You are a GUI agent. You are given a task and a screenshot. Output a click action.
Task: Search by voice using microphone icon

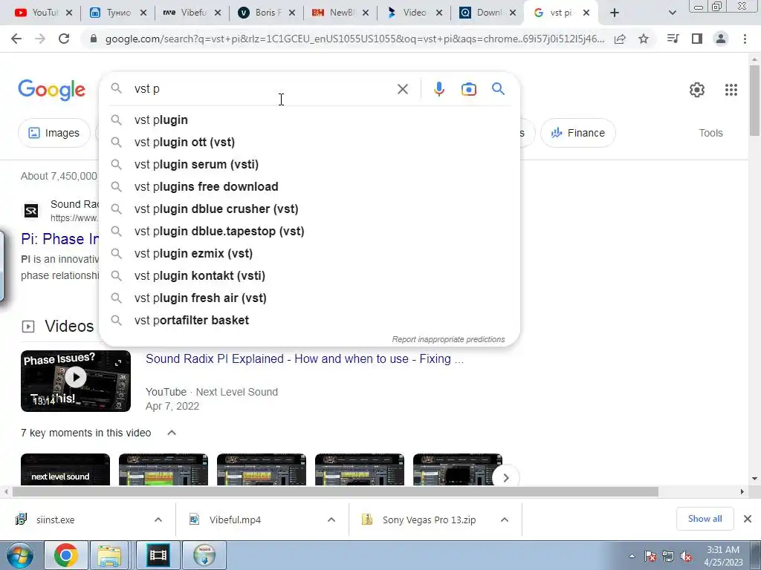coord(438,89)
